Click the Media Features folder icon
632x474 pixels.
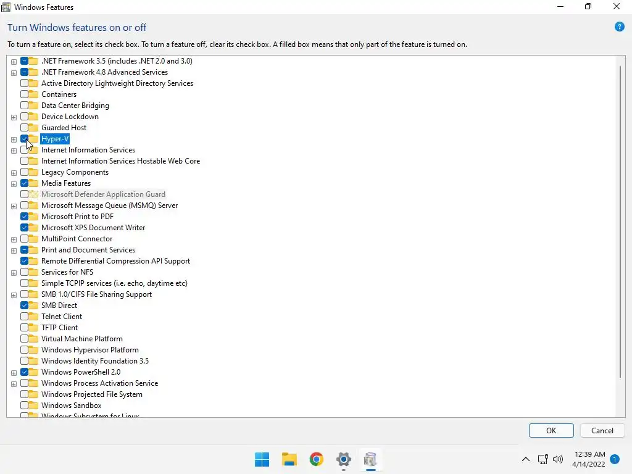click(x=34, y=183)
